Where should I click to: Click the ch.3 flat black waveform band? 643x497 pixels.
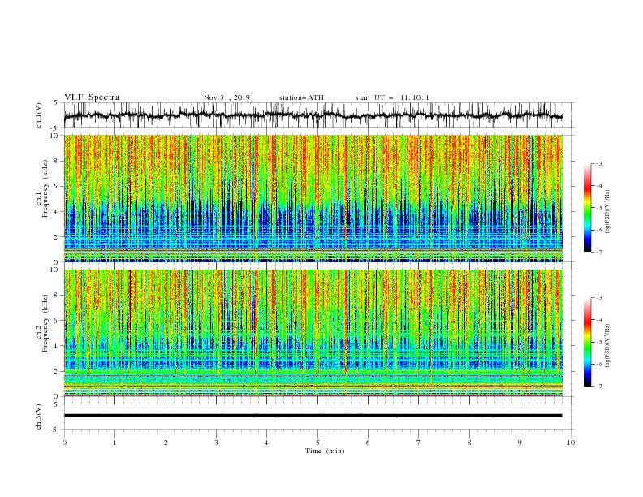(x=313, y=416)
